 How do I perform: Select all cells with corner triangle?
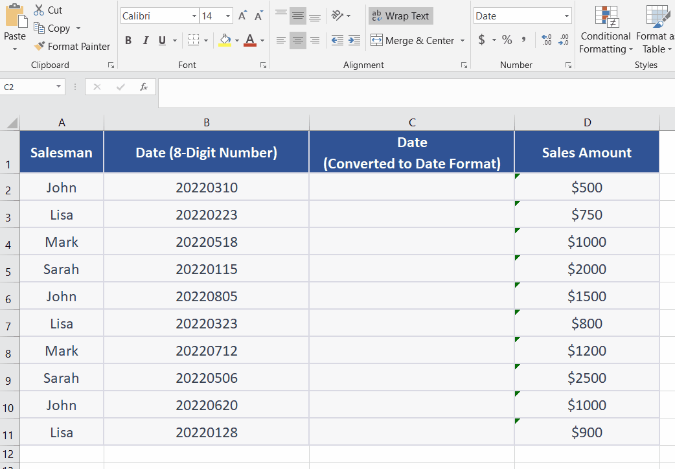click(x=12, y=123)
